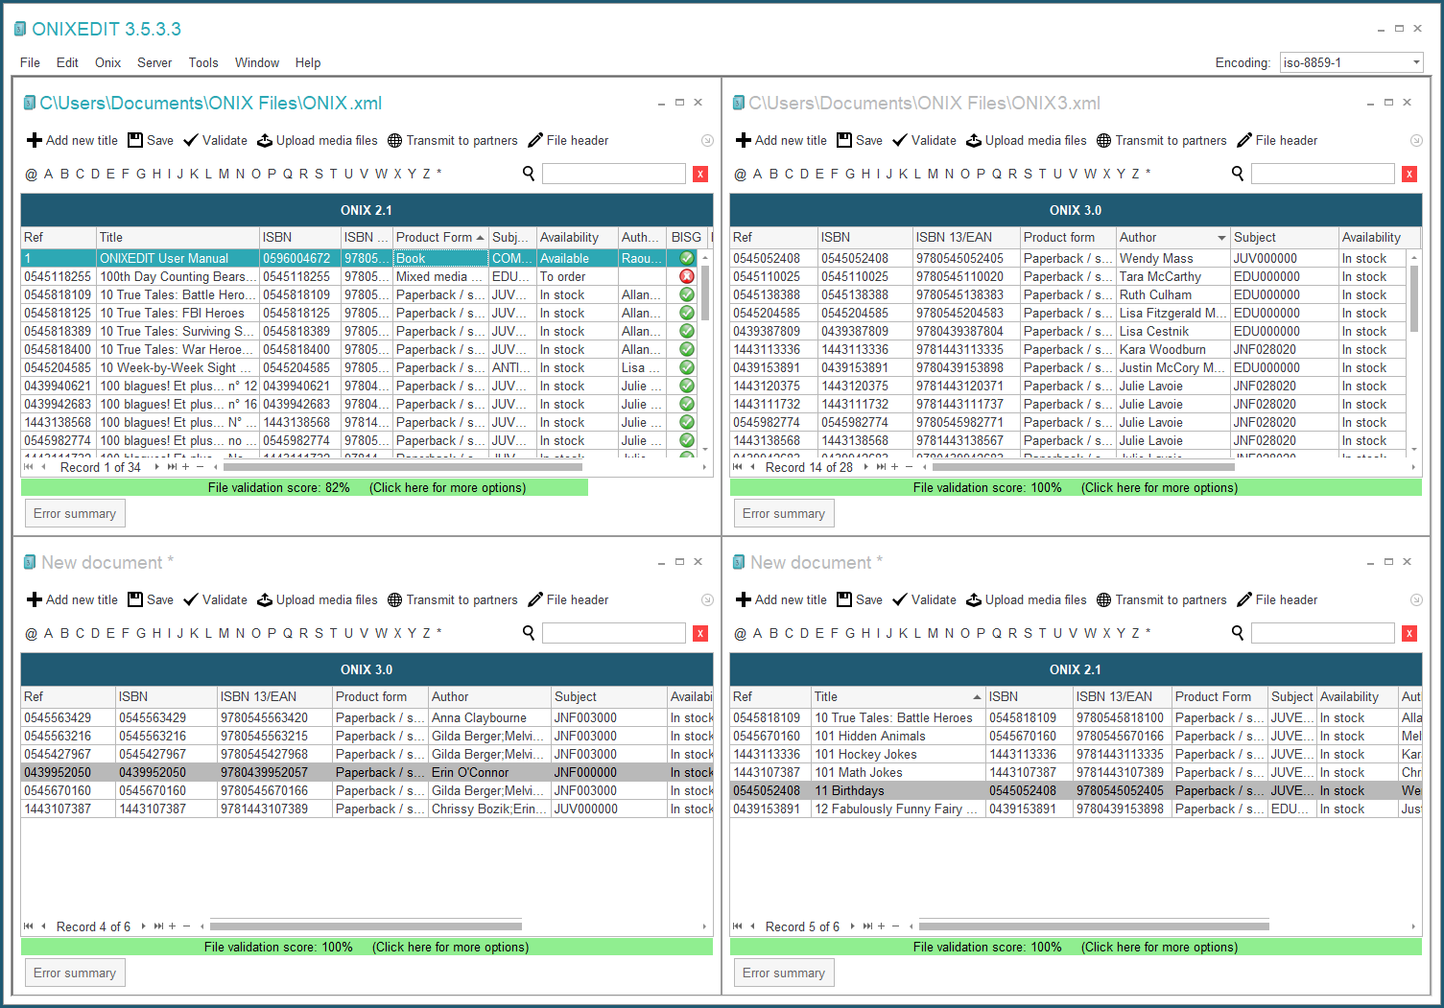The width and height of the screenshot is (1444, 1008).
Task: Select row 10 True Tales: FBI Heroes
Action: pos(361,313)
